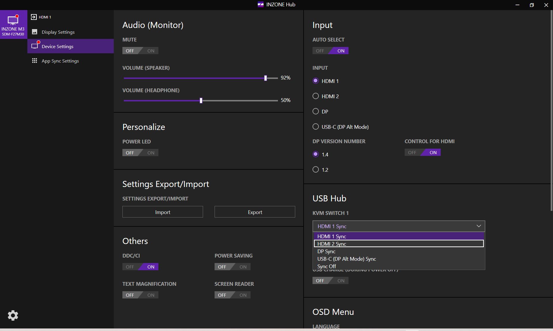This screenshot has height=331, width=553.
Task: Open app settings with the gear icon
Action: [x=13, y=315]
